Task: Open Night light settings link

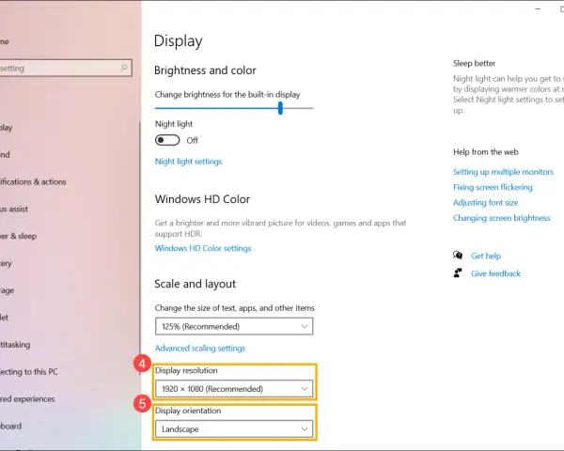Action: tap(189, 162)
